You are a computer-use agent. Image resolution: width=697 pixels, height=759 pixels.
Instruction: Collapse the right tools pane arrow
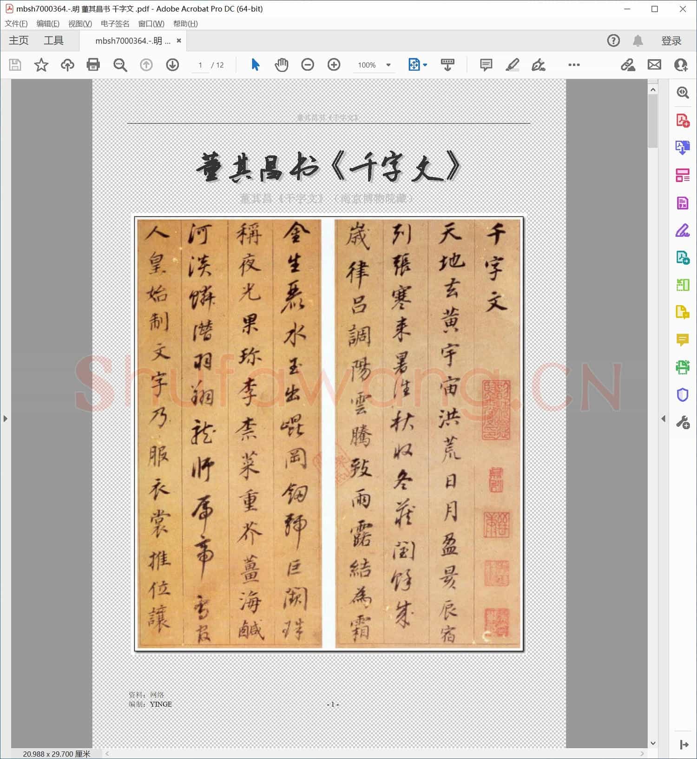pyautogui.click(x=664, y=419)
